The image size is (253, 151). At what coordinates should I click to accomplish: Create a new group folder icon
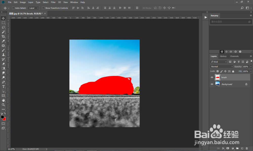point(237,148)
